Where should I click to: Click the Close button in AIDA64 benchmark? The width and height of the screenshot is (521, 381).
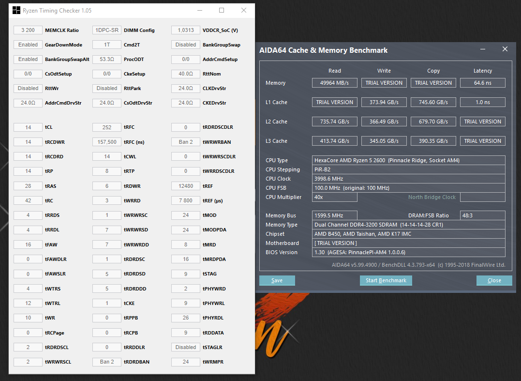coord(494,280)
